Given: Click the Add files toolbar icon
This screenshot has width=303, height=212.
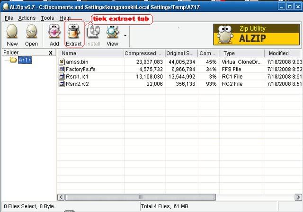Looking at the screenshot, I should click(x=54, y=31).
